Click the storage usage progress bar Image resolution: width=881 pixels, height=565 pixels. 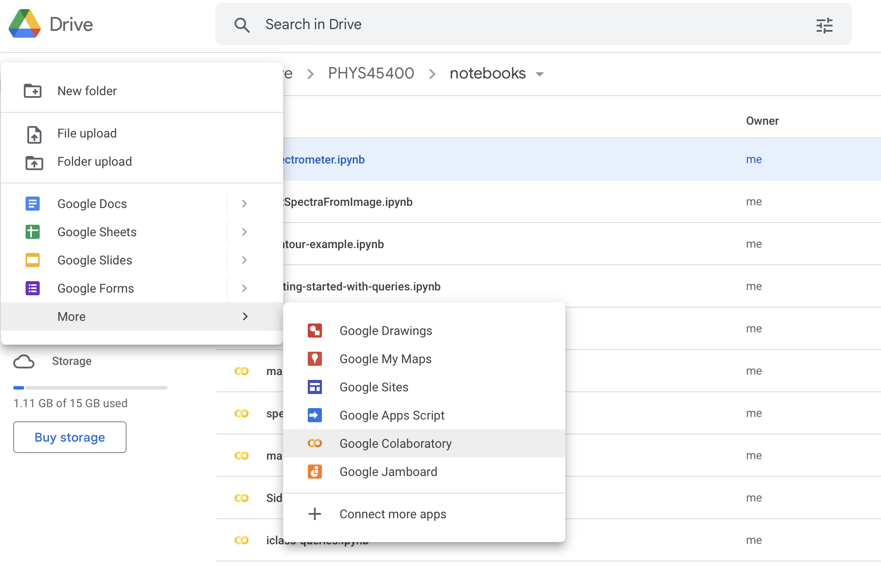pyautogui.click(x=90, y=388)
